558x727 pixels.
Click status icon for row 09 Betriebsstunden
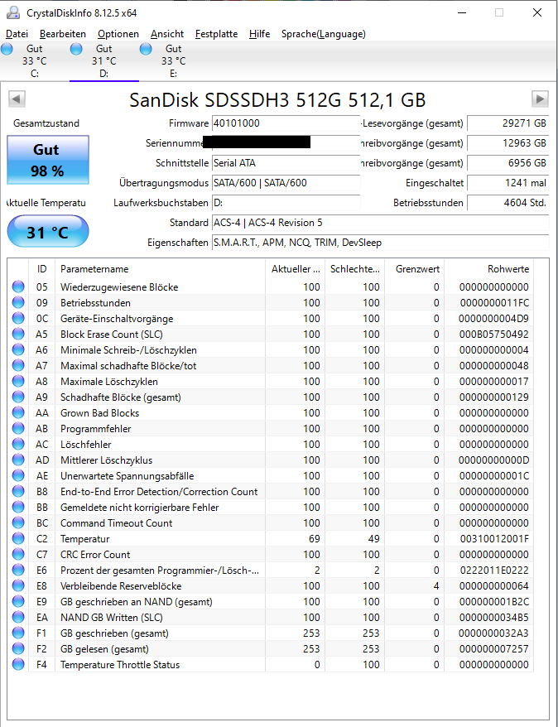(18, 303)
